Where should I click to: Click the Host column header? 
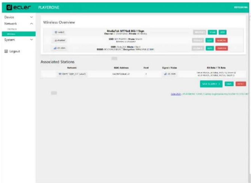[146, 68]
